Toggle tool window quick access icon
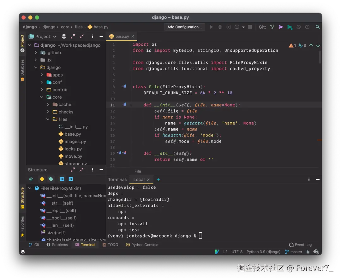The width and height of the screenshot is (341, 280). 23,252
